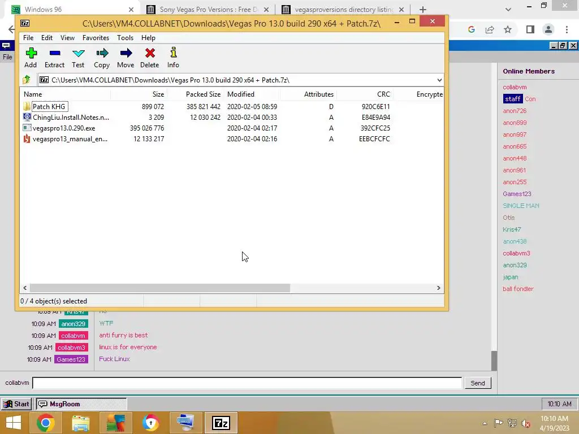
Task: Focus the chat message input field
Action: (x=247, y=383)
